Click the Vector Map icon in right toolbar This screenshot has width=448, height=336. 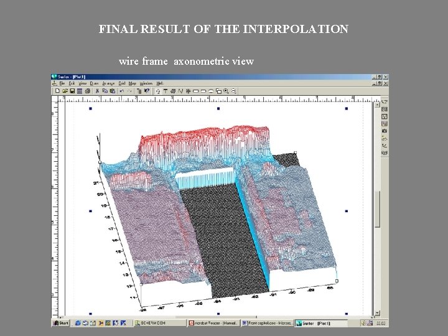point(385,146)
